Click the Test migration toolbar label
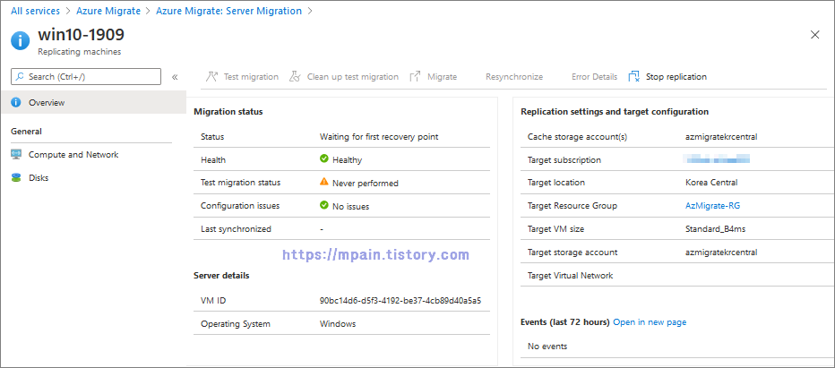 click(x=251, y=77)
